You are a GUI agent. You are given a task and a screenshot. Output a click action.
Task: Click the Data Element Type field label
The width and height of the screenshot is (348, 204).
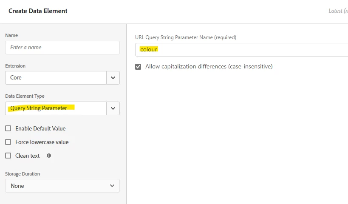click(25, 96)
